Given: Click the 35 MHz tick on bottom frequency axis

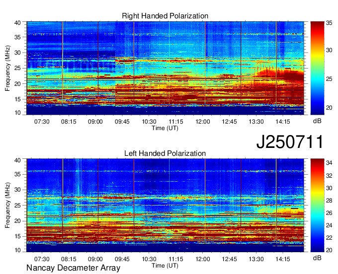Looking at the screenshot, I should tap(18, 174).
